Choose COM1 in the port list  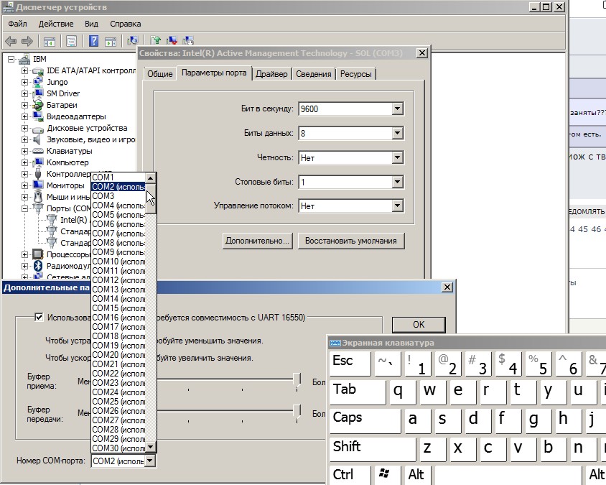click(x=118, y=177)
